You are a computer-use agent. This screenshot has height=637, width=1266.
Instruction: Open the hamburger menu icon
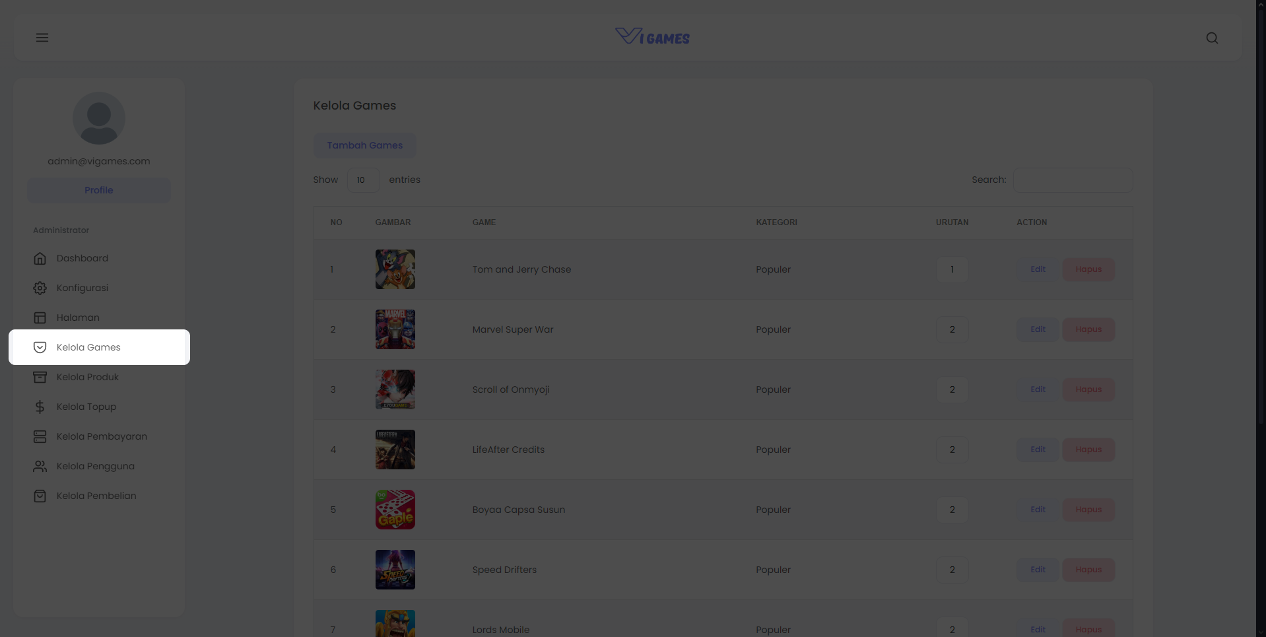tap(42, 38)
